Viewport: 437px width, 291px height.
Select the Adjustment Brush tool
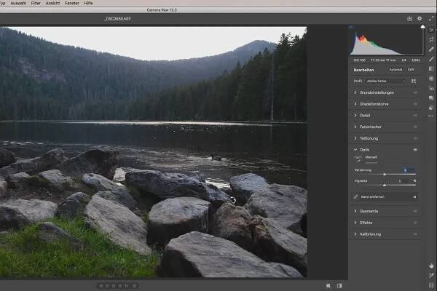tap(431, 59)
